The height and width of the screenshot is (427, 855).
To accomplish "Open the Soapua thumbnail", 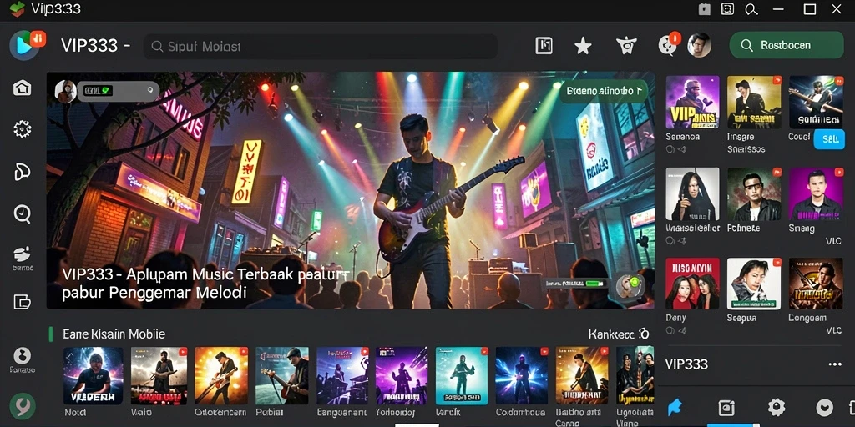I will (x=754, y=284).
